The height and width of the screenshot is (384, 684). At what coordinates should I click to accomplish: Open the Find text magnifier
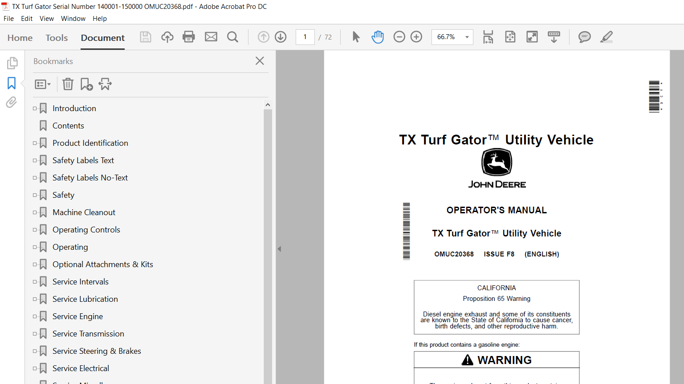point(232,37)
